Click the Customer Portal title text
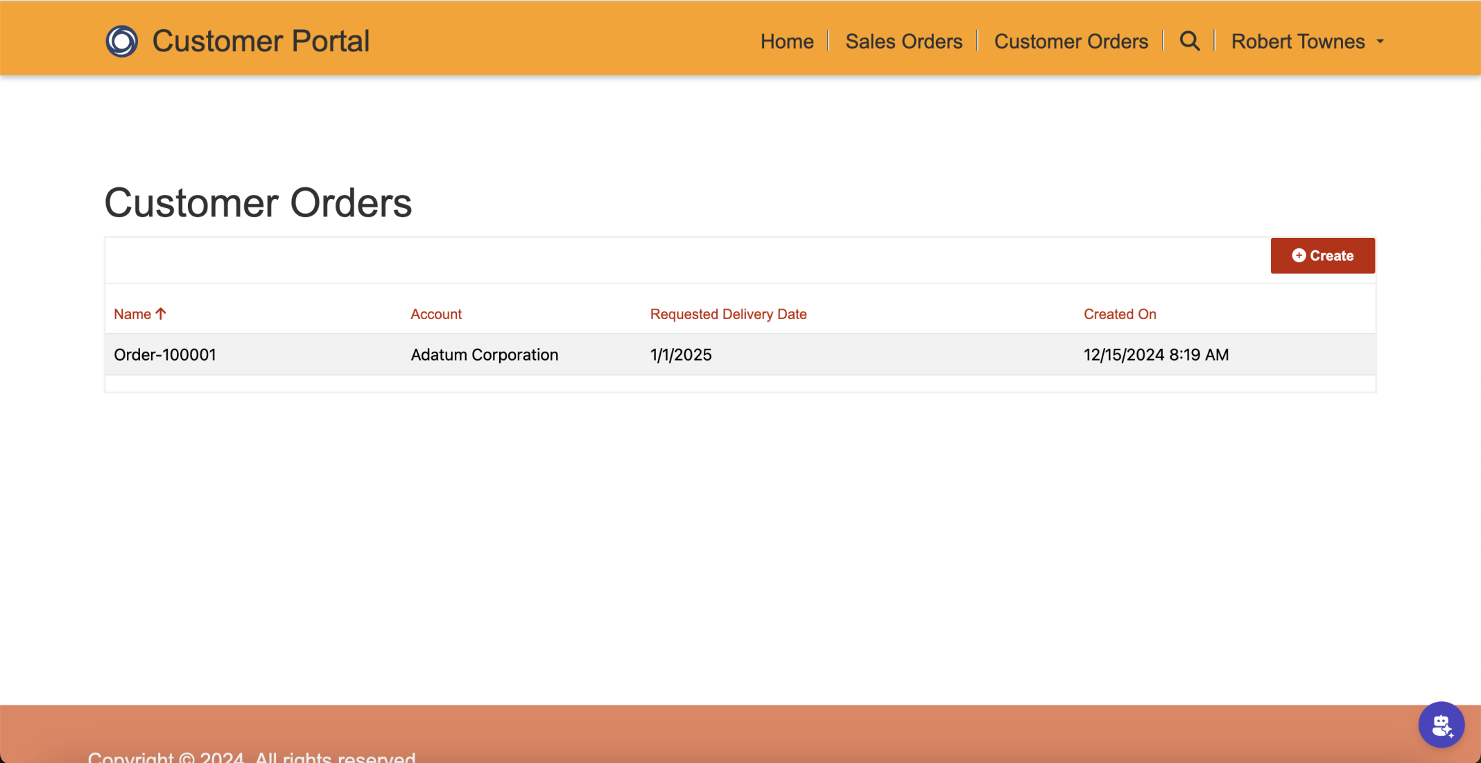 [x=261, y=41]
